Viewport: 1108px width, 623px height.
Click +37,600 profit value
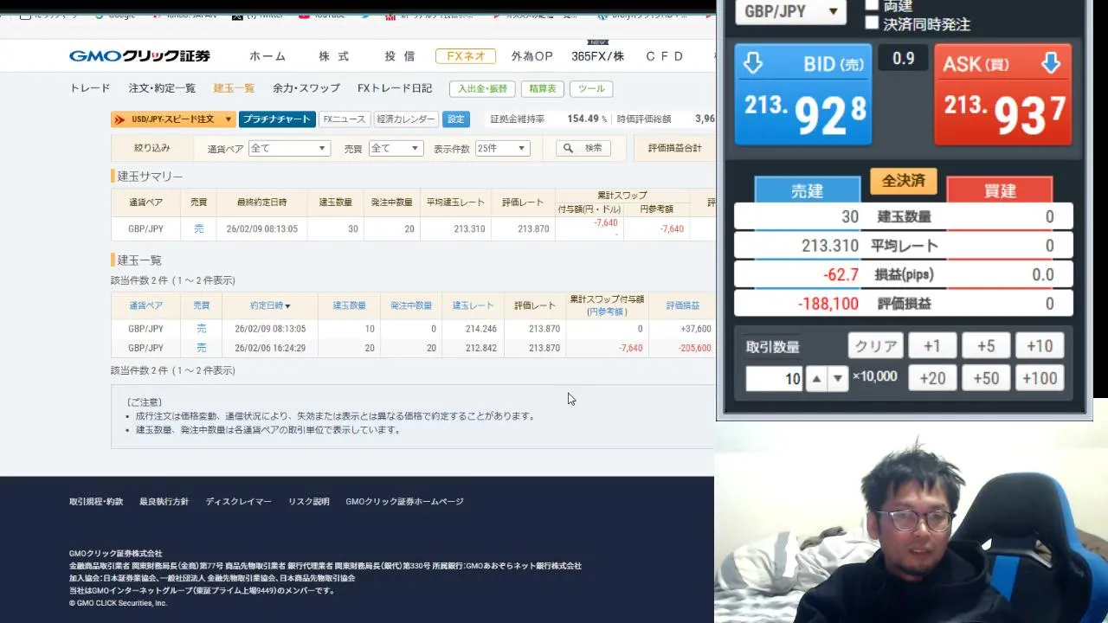tap(696, 329)
